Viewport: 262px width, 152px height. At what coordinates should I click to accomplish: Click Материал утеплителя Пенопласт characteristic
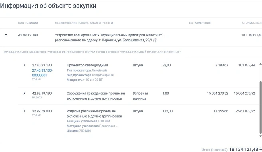tap(93, 126)
